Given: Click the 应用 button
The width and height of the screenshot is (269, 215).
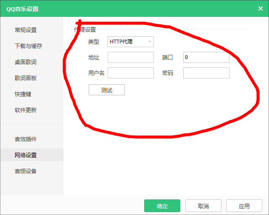Looking at the screenshot, I should pos(244,206).
